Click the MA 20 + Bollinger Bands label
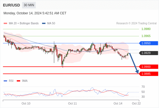Screen dimensions: 159x108 [24, 23]
